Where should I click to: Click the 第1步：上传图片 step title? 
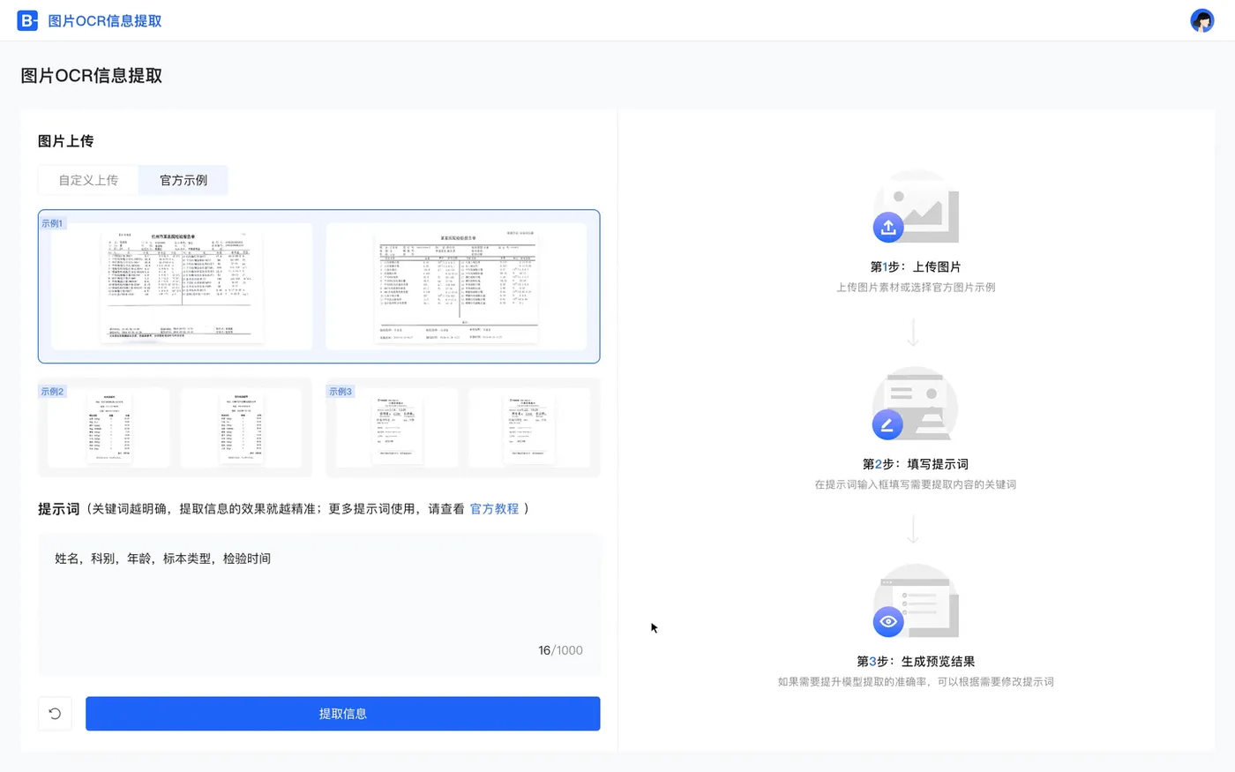pyautogui.click(x=916, y=267)
